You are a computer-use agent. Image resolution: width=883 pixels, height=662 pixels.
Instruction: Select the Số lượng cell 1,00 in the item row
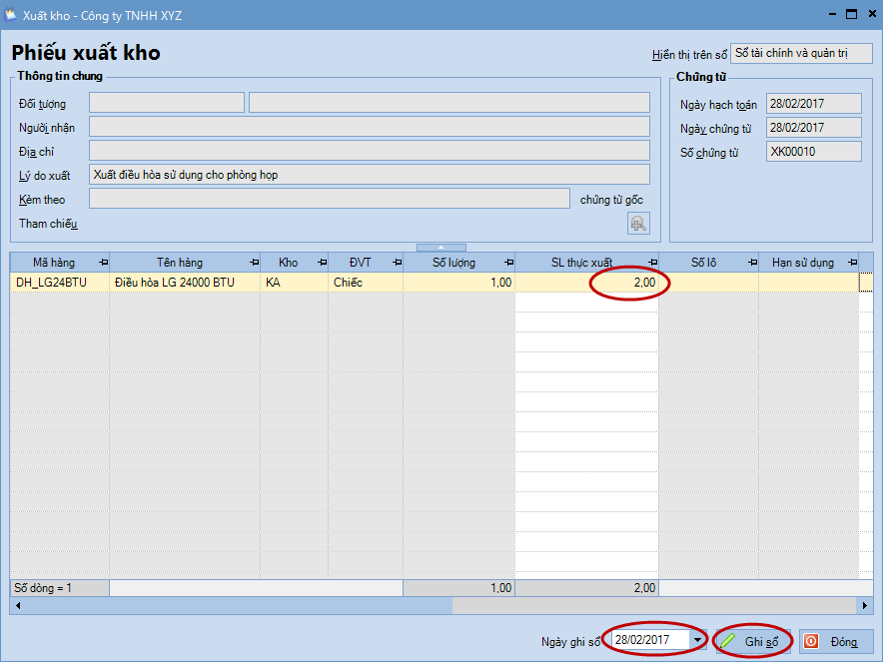458,282
